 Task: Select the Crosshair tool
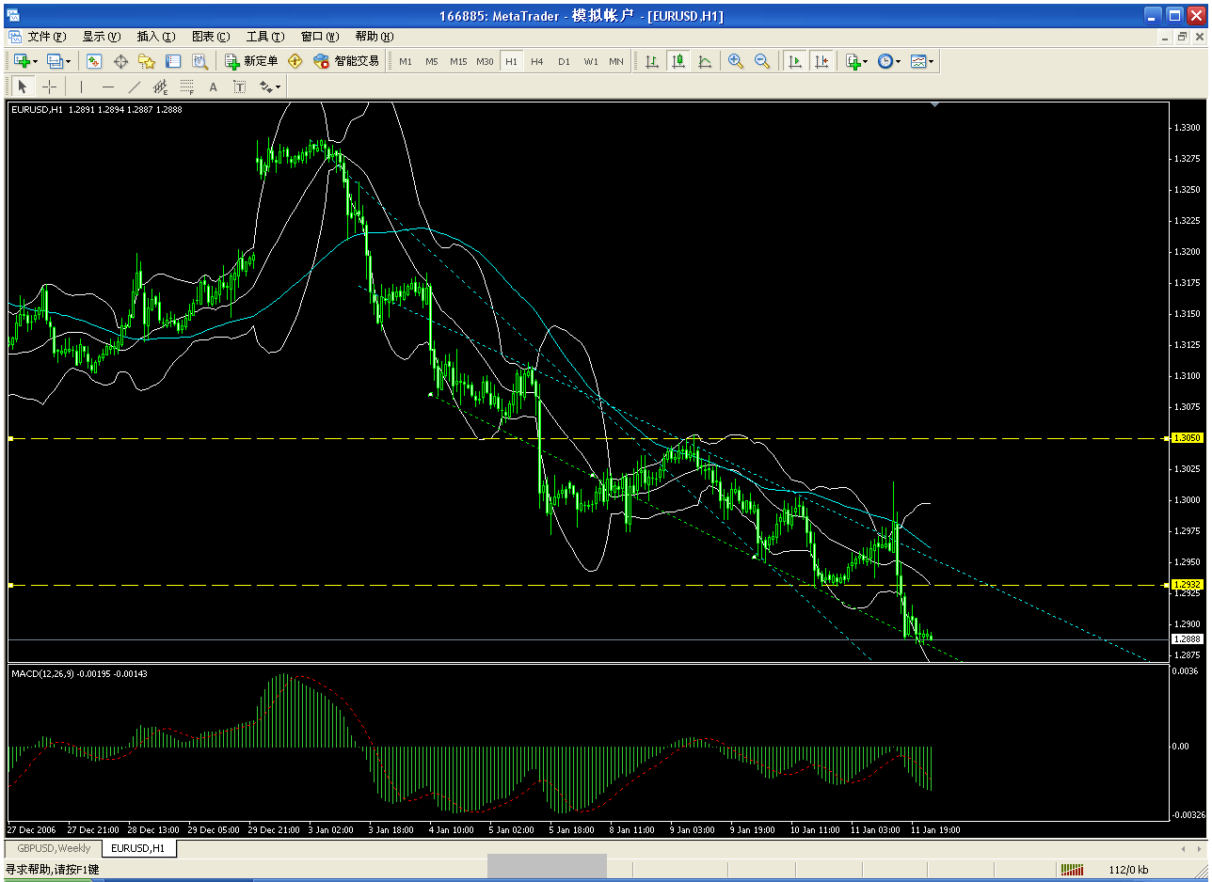49,87
